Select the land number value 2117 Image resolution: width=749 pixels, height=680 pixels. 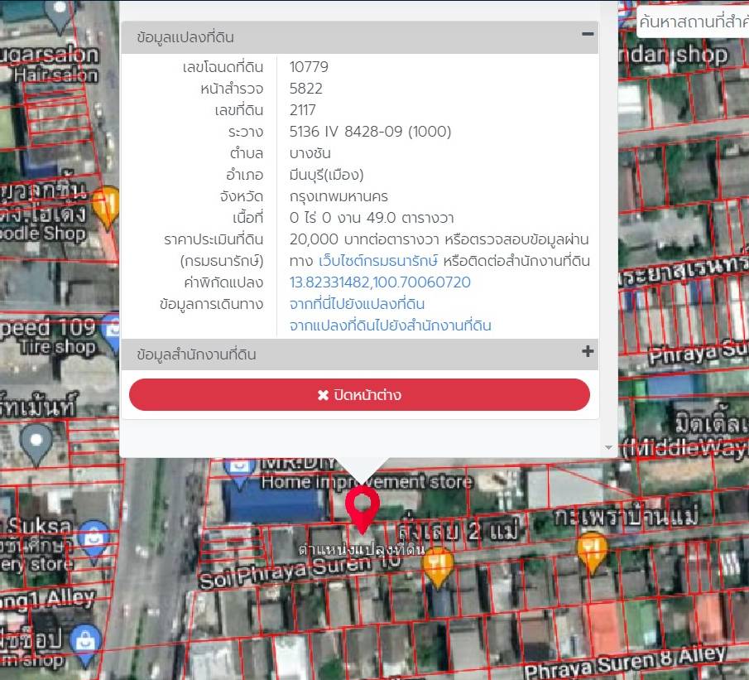click(x=302, y=110)
